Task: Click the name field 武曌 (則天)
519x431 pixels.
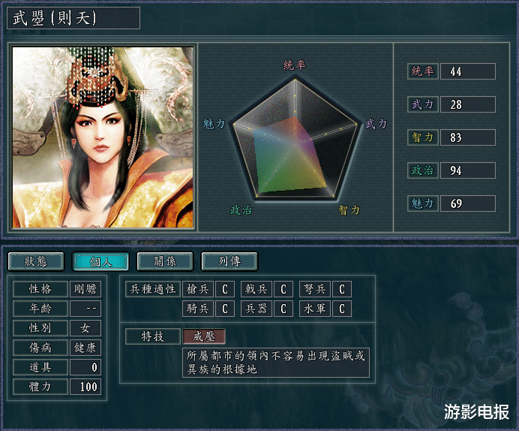Action: coord(73,18)
